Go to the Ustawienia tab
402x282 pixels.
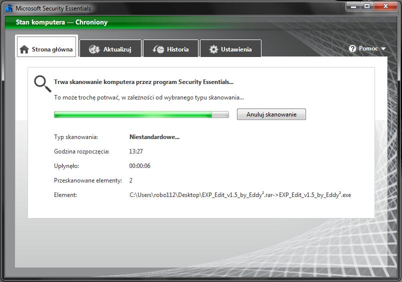pos(230,48)
